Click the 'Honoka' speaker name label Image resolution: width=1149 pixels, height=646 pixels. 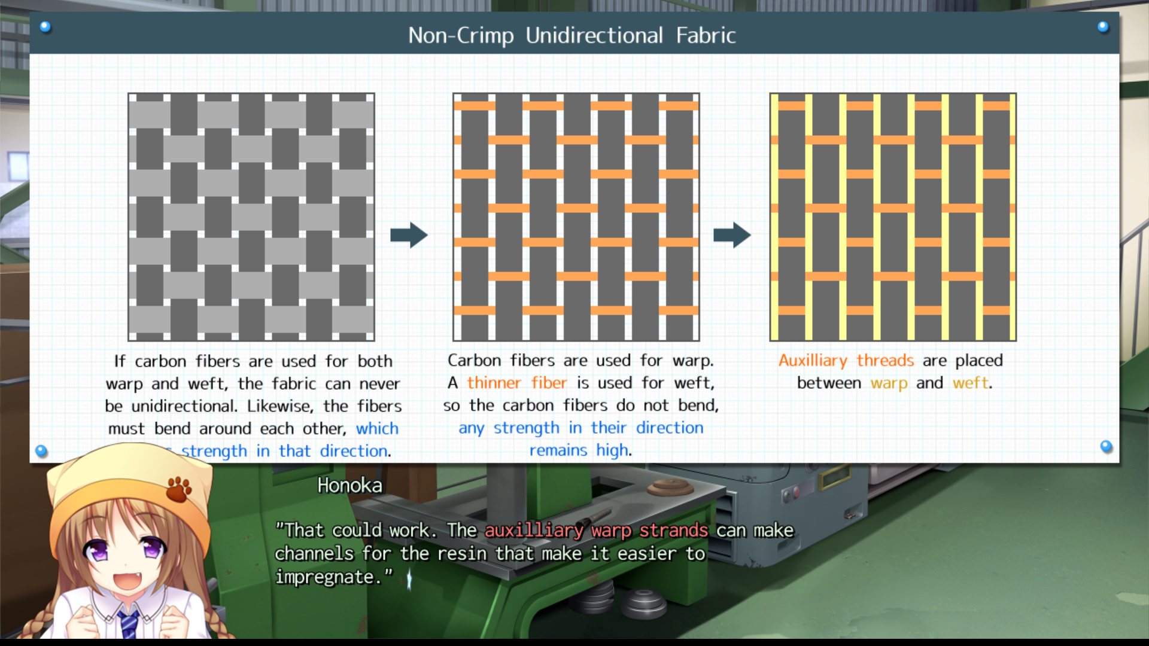(349, 485)
